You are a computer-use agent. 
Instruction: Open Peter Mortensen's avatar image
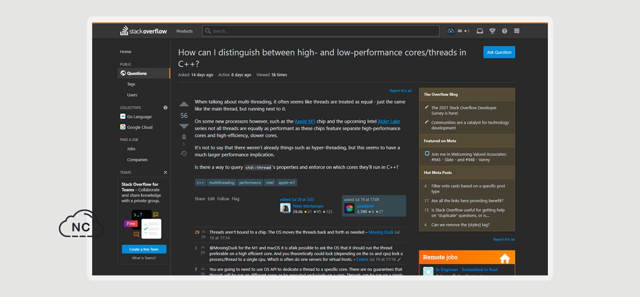tap(285, 208)
